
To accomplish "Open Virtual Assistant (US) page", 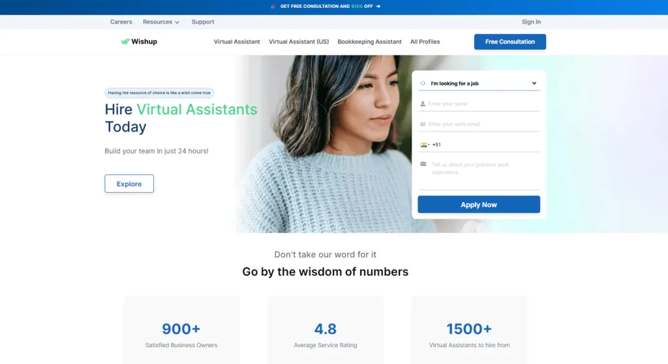I will pyautogui.click(x=299, y=42).
